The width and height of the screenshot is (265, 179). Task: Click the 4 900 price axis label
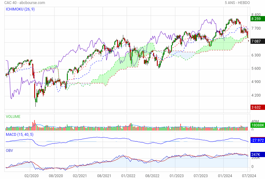(256, 82)
